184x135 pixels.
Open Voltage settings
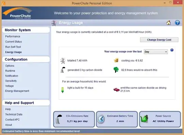pyautogui.click(x=10, y=86)
